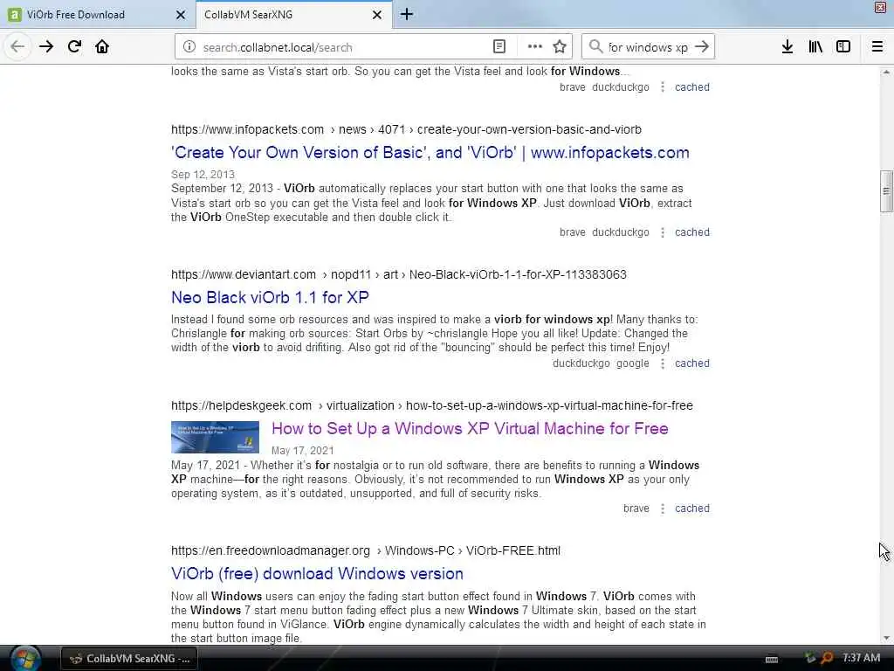Image resolution: width=894 pixels, height=671 pixels.
Task: Click the orange search tray icon
Action: (826, 658)
